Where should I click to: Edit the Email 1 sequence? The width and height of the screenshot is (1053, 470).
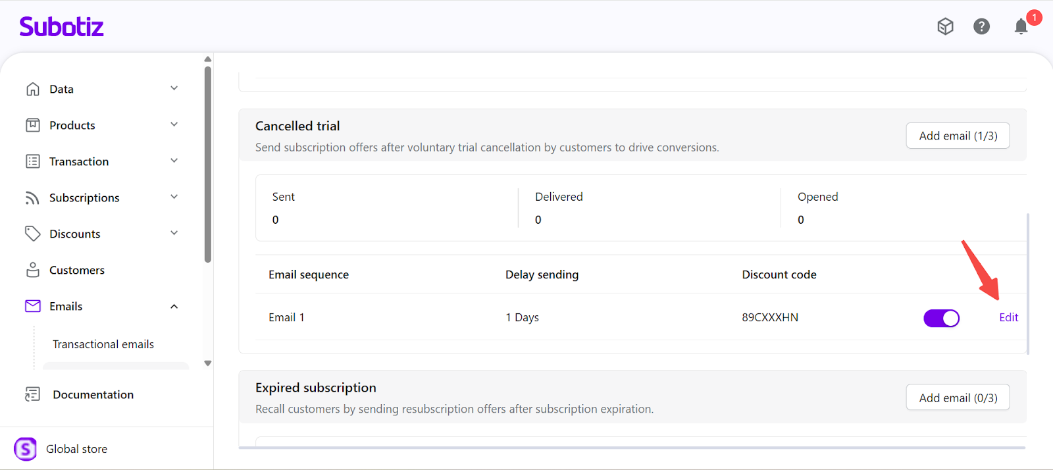[1008, 317]
